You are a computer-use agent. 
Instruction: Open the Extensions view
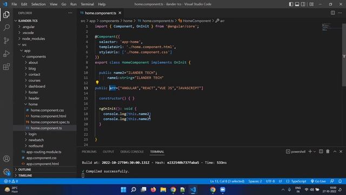6,67
